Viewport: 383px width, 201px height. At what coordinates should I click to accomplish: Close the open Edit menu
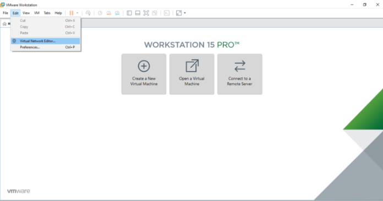tap(15, 13)
